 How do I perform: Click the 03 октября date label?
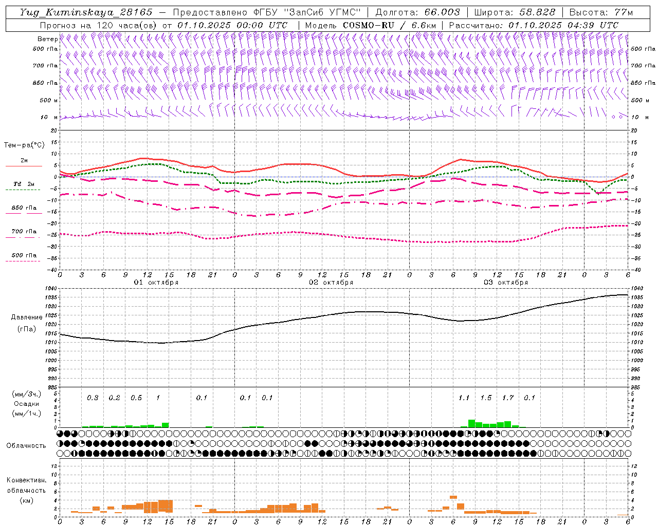pyautogui.click(x=506, y=282)
